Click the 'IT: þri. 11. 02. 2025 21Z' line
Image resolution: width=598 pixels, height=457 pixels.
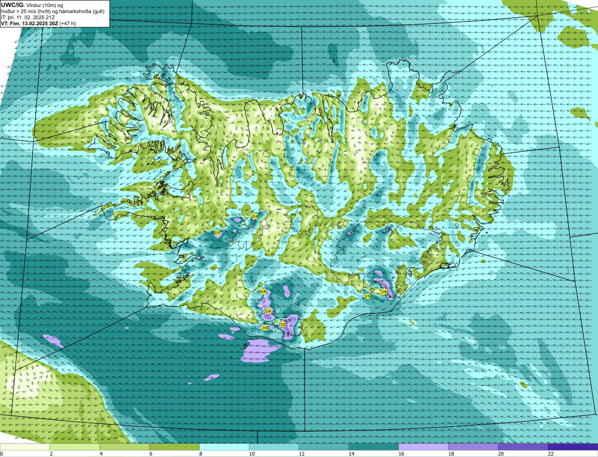coord(28,17)
